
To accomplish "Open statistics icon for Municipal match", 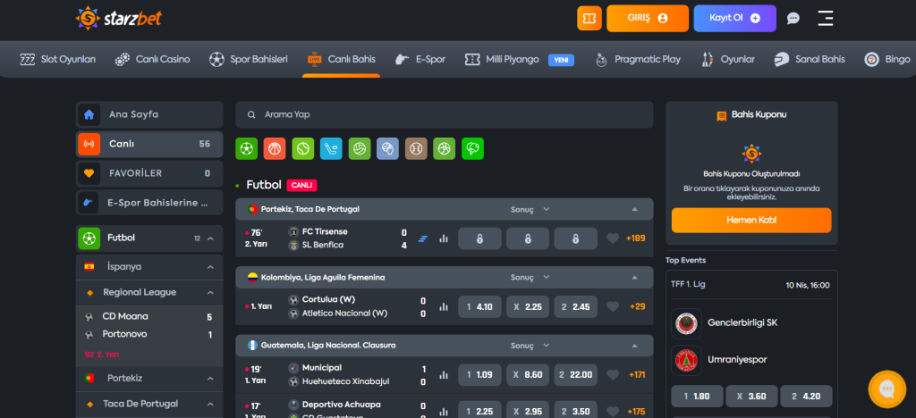I will pos(444,375).
